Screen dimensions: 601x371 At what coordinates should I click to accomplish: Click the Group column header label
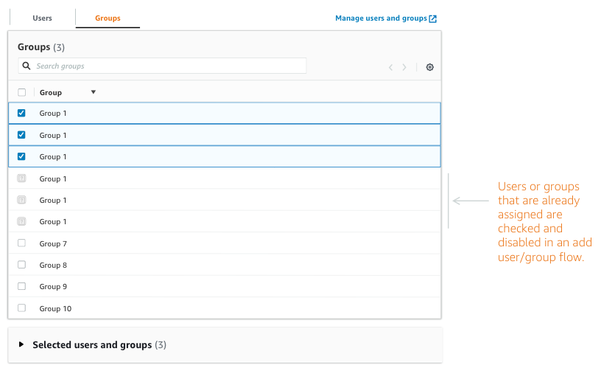[51, 92]
